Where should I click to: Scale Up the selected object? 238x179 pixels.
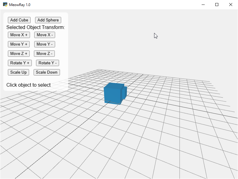tap(18, 72)
